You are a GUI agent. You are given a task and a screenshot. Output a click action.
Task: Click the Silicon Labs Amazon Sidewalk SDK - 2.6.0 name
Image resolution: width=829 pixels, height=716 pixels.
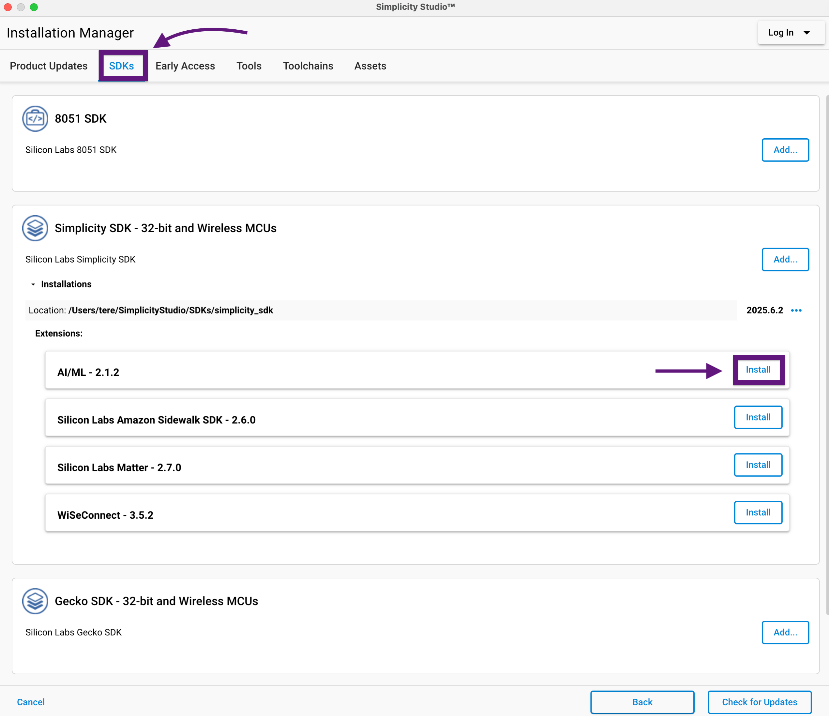157,420
